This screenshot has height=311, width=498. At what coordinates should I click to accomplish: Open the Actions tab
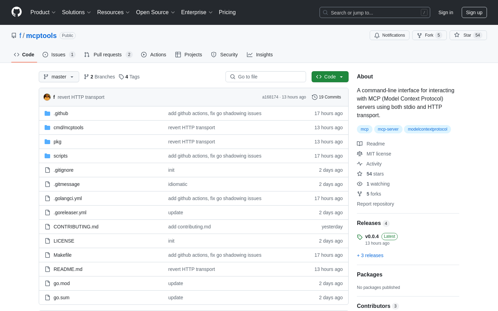[154, 55]
